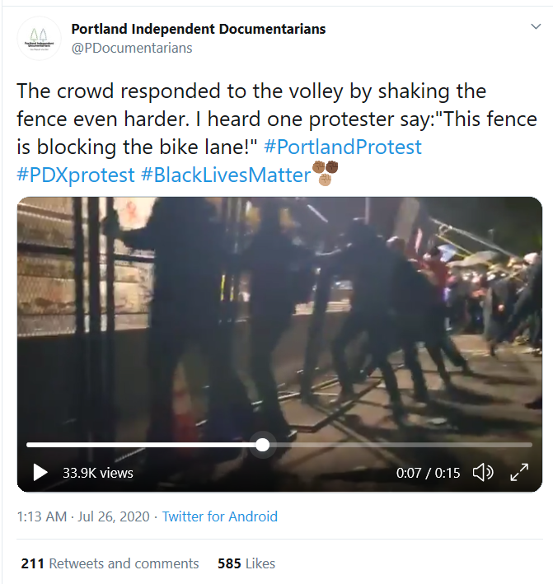The width and height of the screenshot is (553, 584).
Task: Unmute the video sound
Action: 482,473
